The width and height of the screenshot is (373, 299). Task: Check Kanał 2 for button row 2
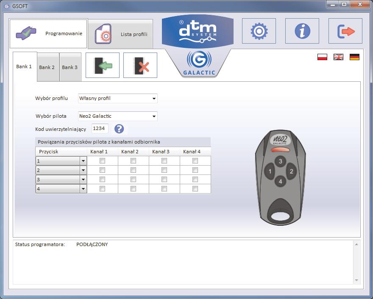click(x=133, y=170)
